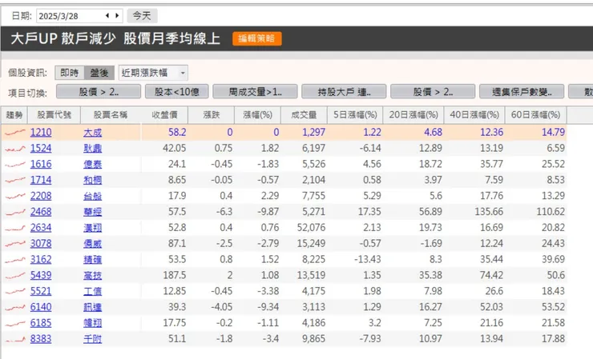Click change percent cell -9.87
The image size is (593, 359).
tap(268, 212)
